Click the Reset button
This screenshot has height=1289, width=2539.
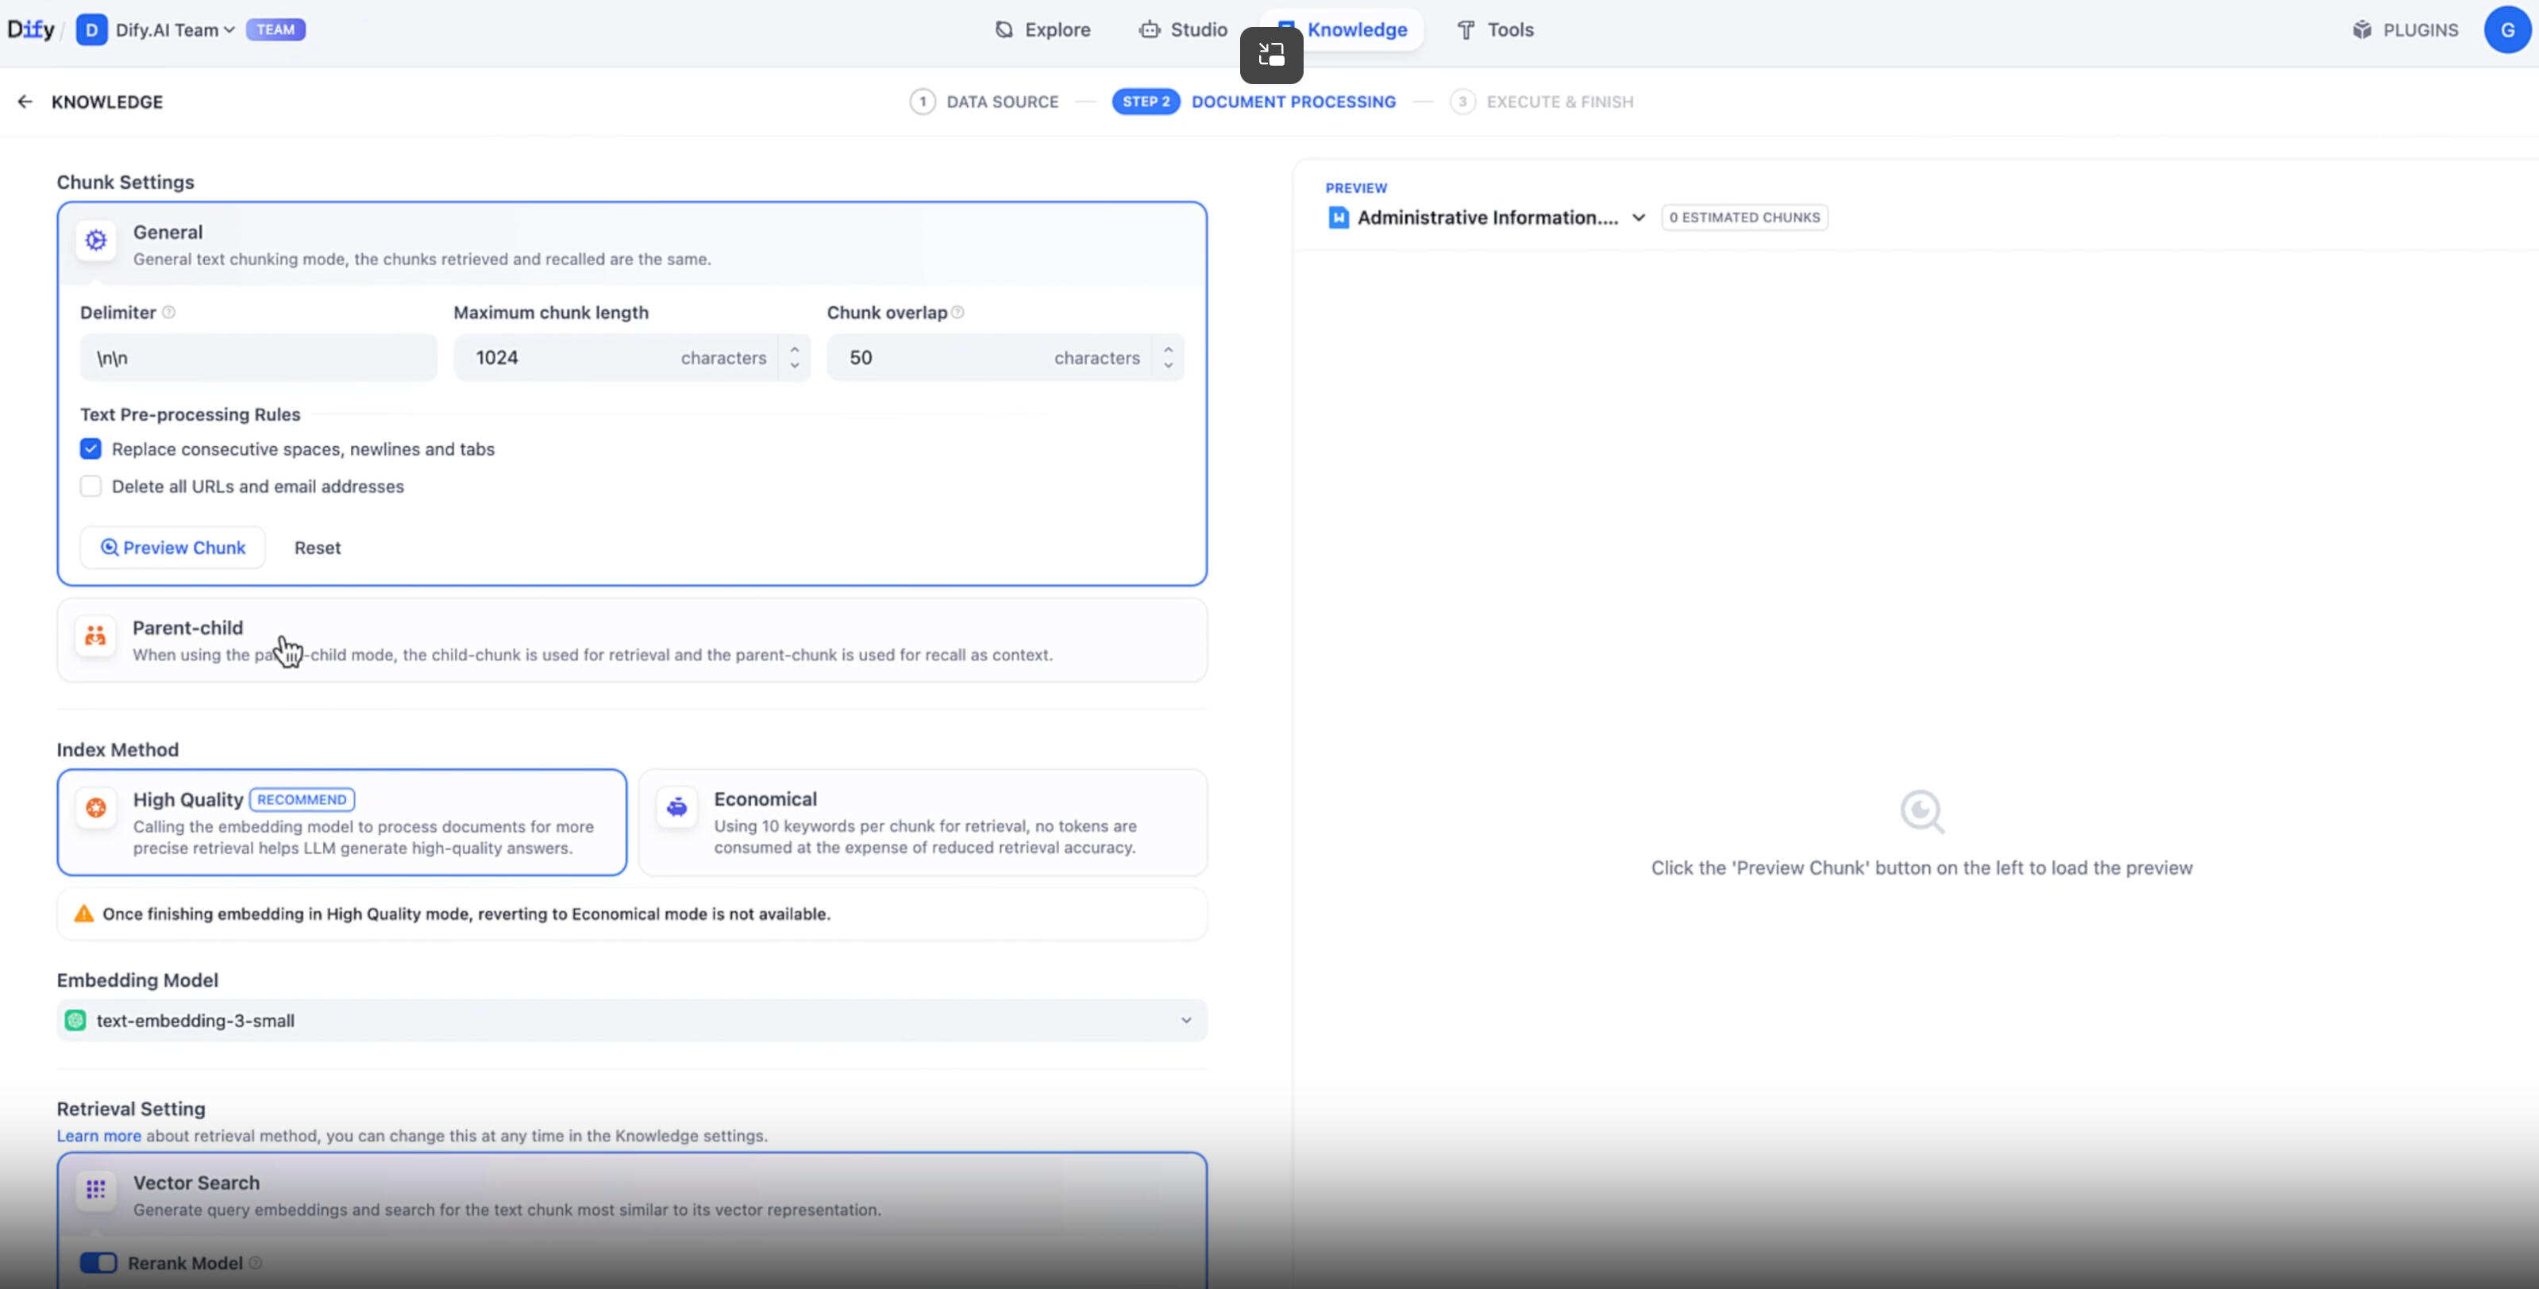click(x=318, y=547)
